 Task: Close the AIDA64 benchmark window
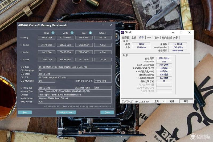pos(111,25)
